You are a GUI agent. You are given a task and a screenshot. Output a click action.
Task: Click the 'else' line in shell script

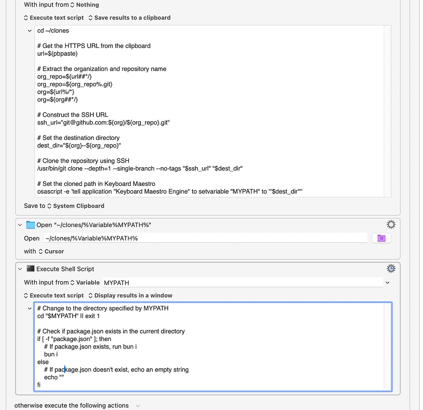pos(43,362)
